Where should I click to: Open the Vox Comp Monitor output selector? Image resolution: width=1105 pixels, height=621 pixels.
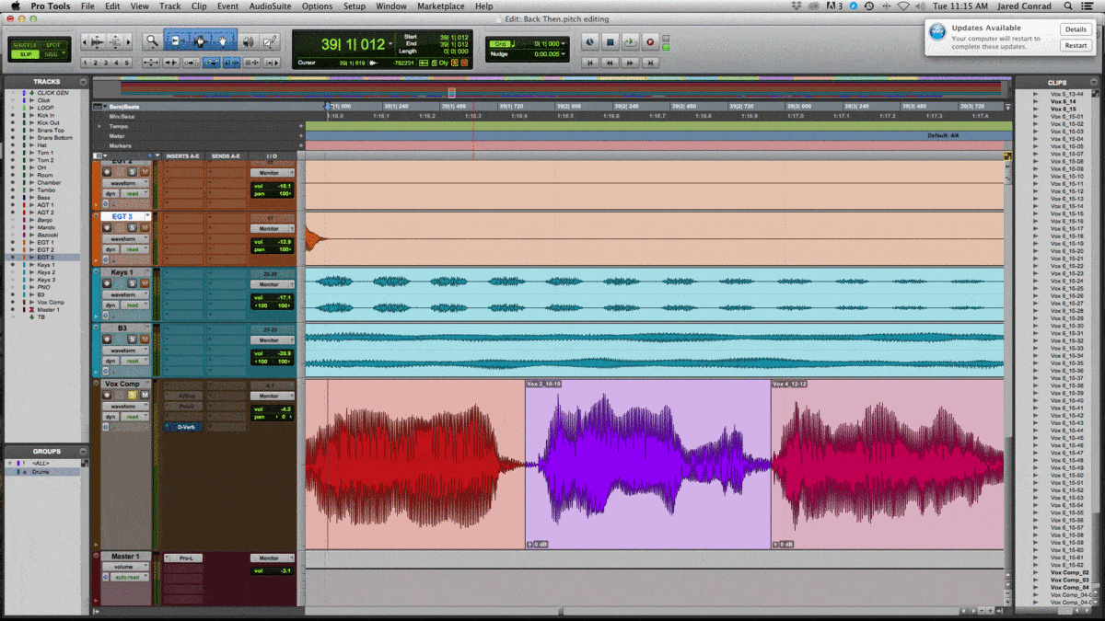point(273,396)
